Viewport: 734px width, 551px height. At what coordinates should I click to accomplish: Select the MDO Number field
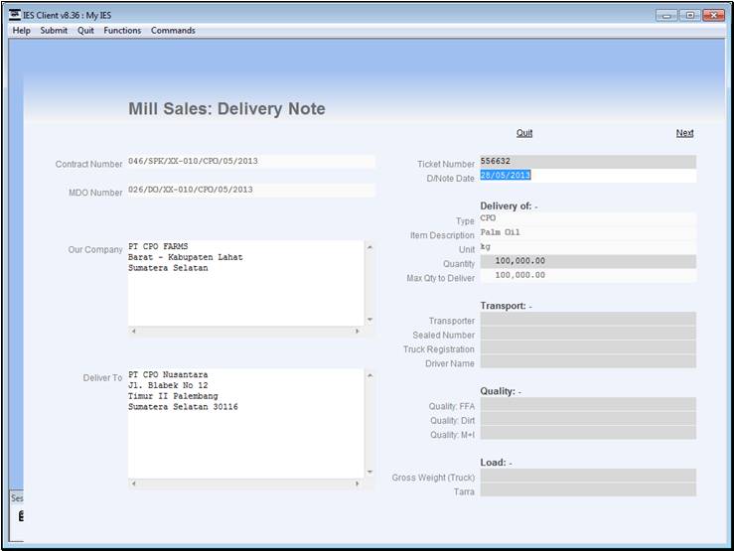251,190
